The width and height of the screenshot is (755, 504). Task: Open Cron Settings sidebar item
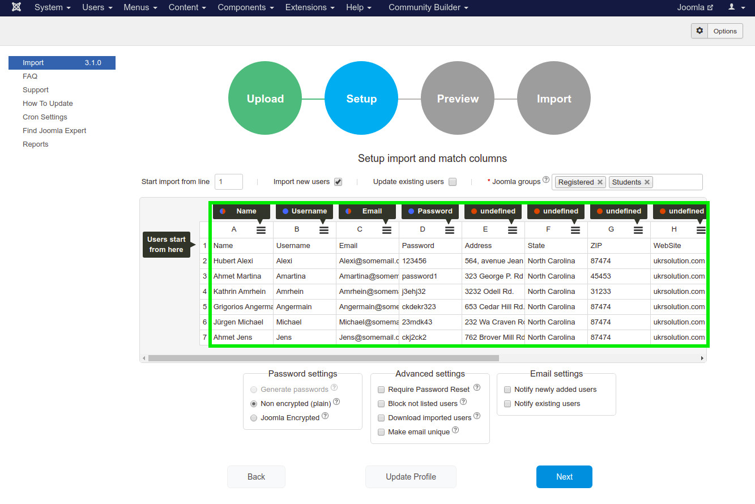click(x=45, y=117)
